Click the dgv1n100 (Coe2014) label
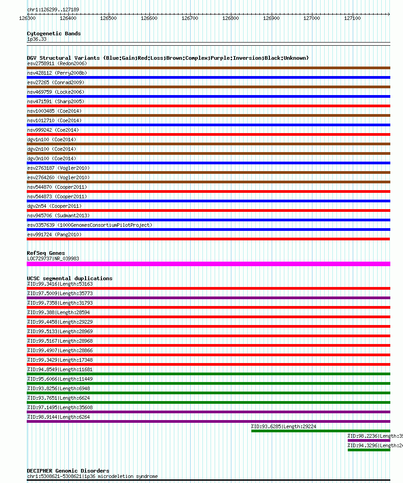This screenshot has height=483, width=403. [52, 139]
